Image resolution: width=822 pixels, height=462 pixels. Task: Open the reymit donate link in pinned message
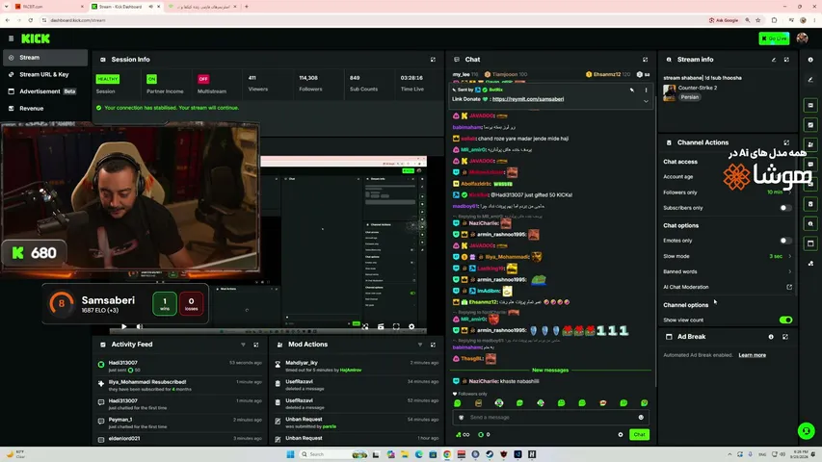(528, 99)
